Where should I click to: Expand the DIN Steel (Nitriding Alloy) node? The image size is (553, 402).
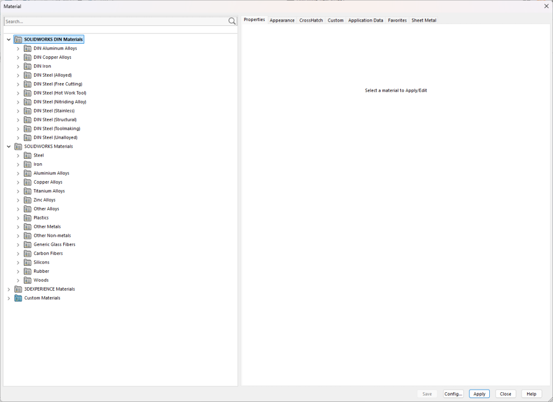coord(18,102)
